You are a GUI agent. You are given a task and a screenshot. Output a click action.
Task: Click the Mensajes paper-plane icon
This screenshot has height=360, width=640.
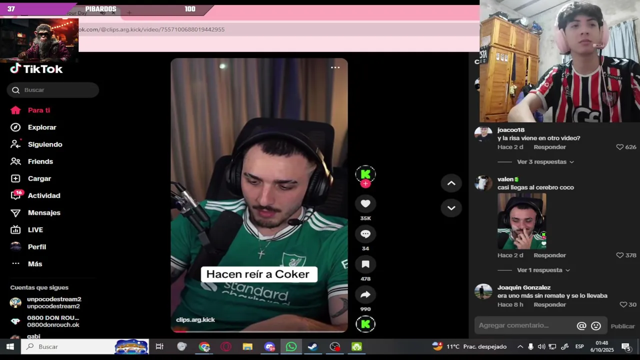15,213
